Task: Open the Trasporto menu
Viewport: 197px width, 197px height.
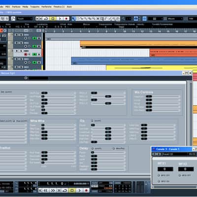Action: pyautogui.click(x=35, y=7)
